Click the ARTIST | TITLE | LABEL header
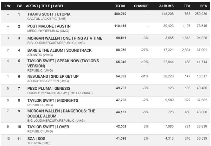 point(45,6)
